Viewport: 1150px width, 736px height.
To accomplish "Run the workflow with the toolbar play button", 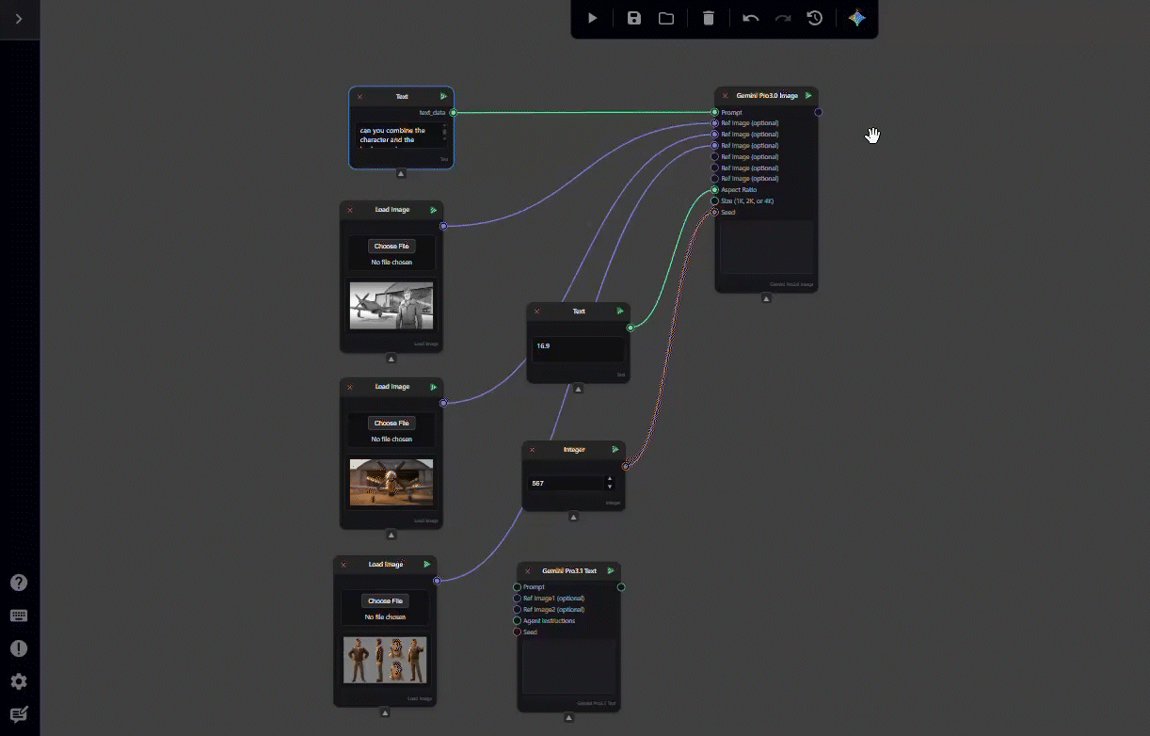I will pyautogui.click(x=592, y=18).
